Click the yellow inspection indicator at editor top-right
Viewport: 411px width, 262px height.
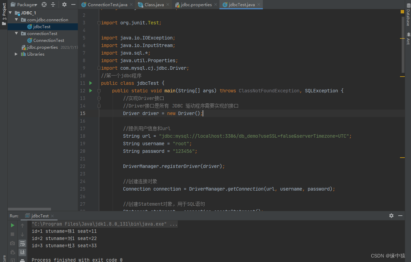tap(402, 11)
